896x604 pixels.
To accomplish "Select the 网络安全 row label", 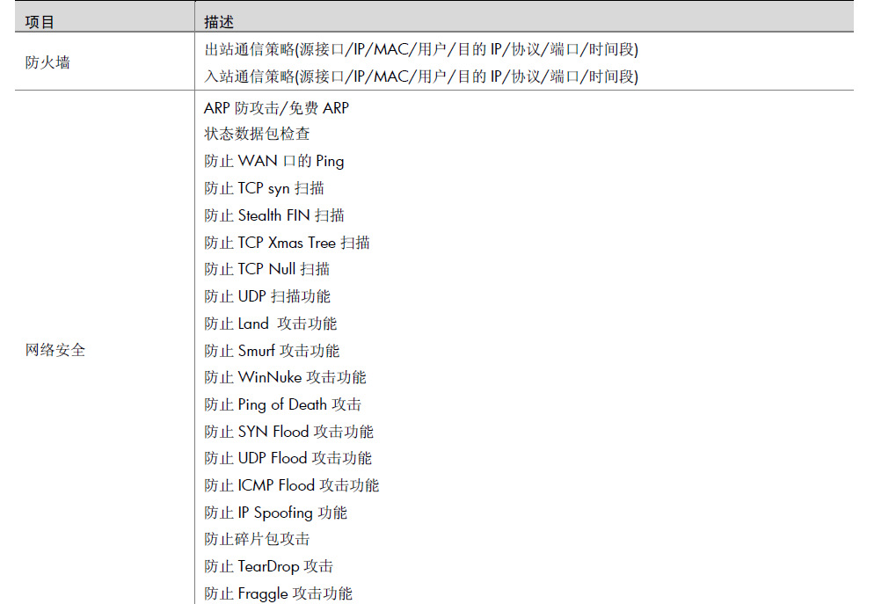I will pos(55,350).
